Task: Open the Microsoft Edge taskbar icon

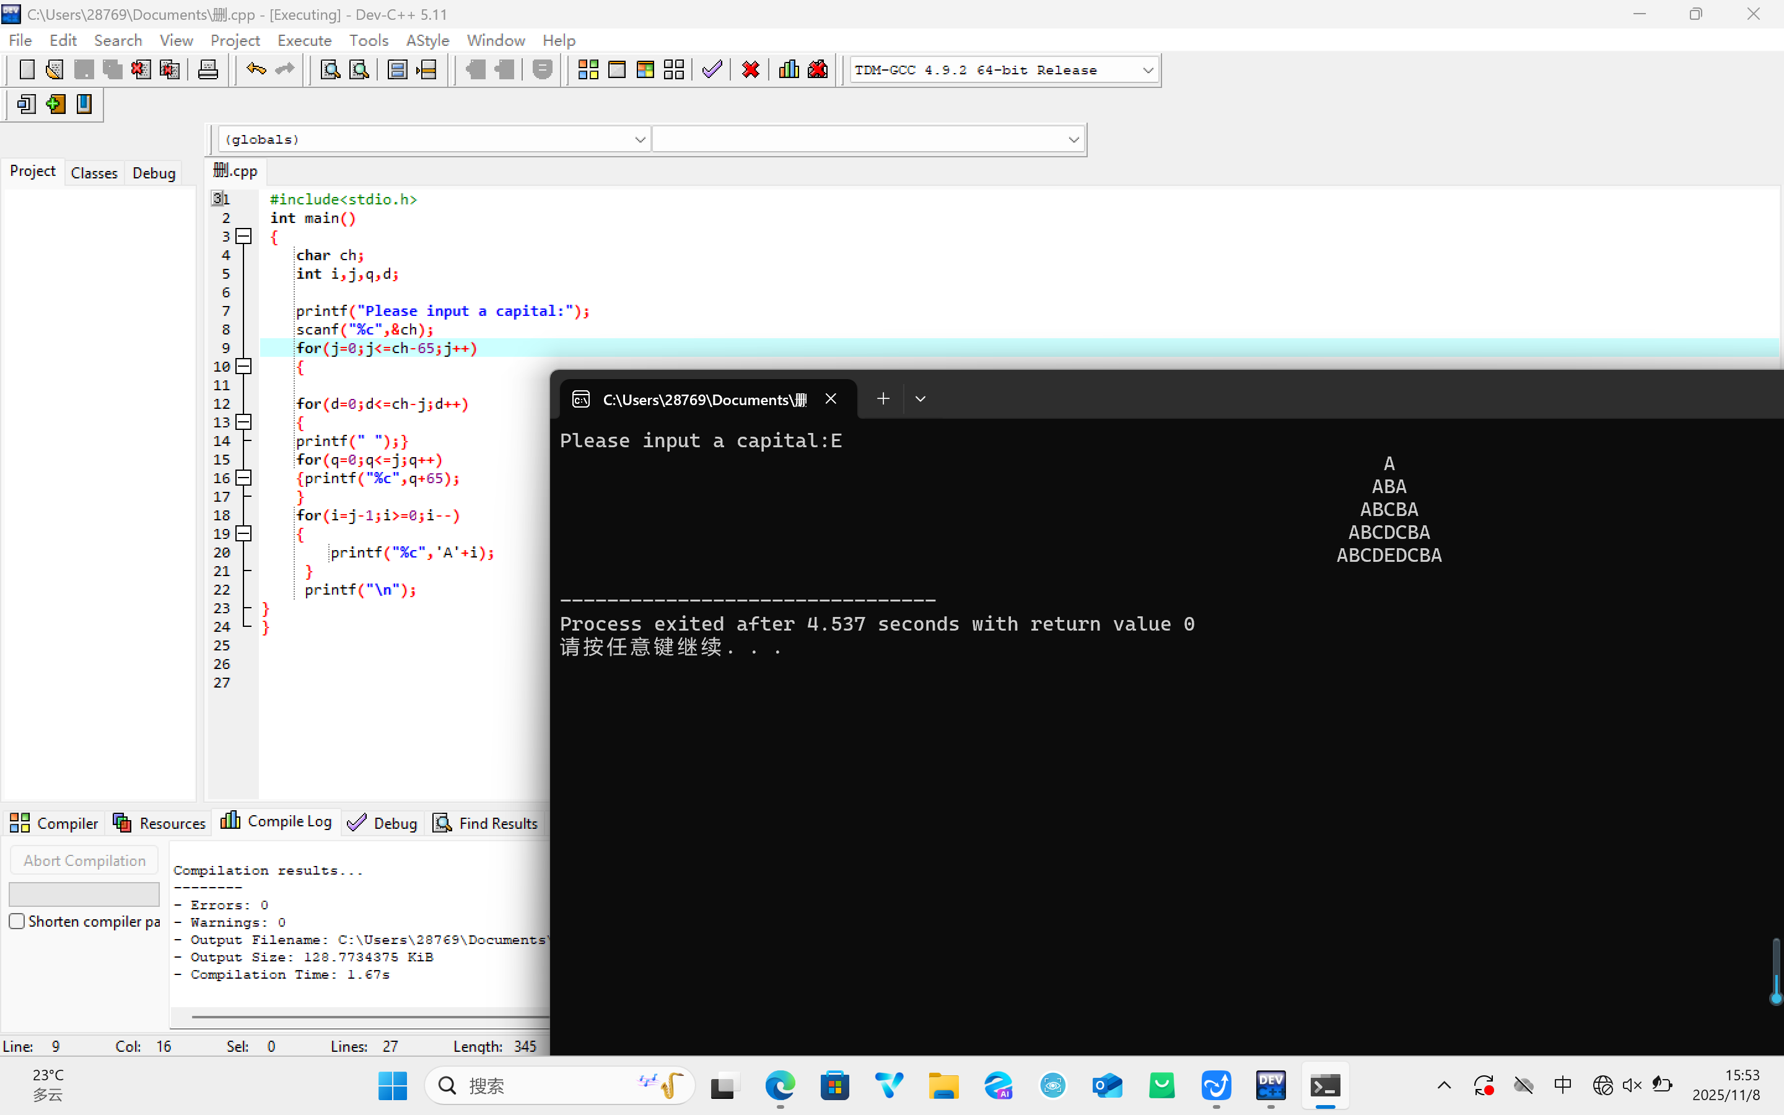Action: 780,1085
